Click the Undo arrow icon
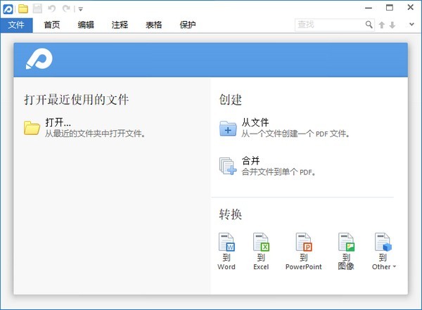The height and width of the screenshot is (310, 422). tap(51, 8)
